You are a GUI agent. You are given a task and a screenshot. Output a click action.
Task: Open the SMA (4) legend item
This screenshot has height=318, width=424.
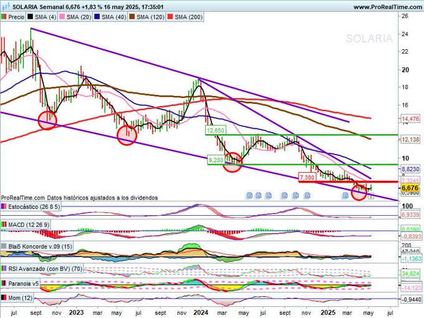(42, 17)
